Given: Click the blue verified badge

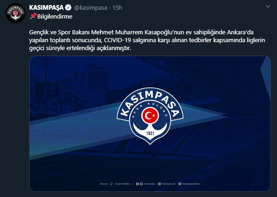Looking at the screenshot, I should pyautogui.click(x=68, y=7).
